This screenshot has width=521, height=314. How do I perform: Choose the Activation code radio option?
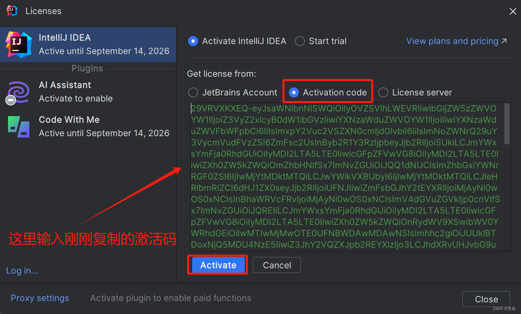point(294,92)
